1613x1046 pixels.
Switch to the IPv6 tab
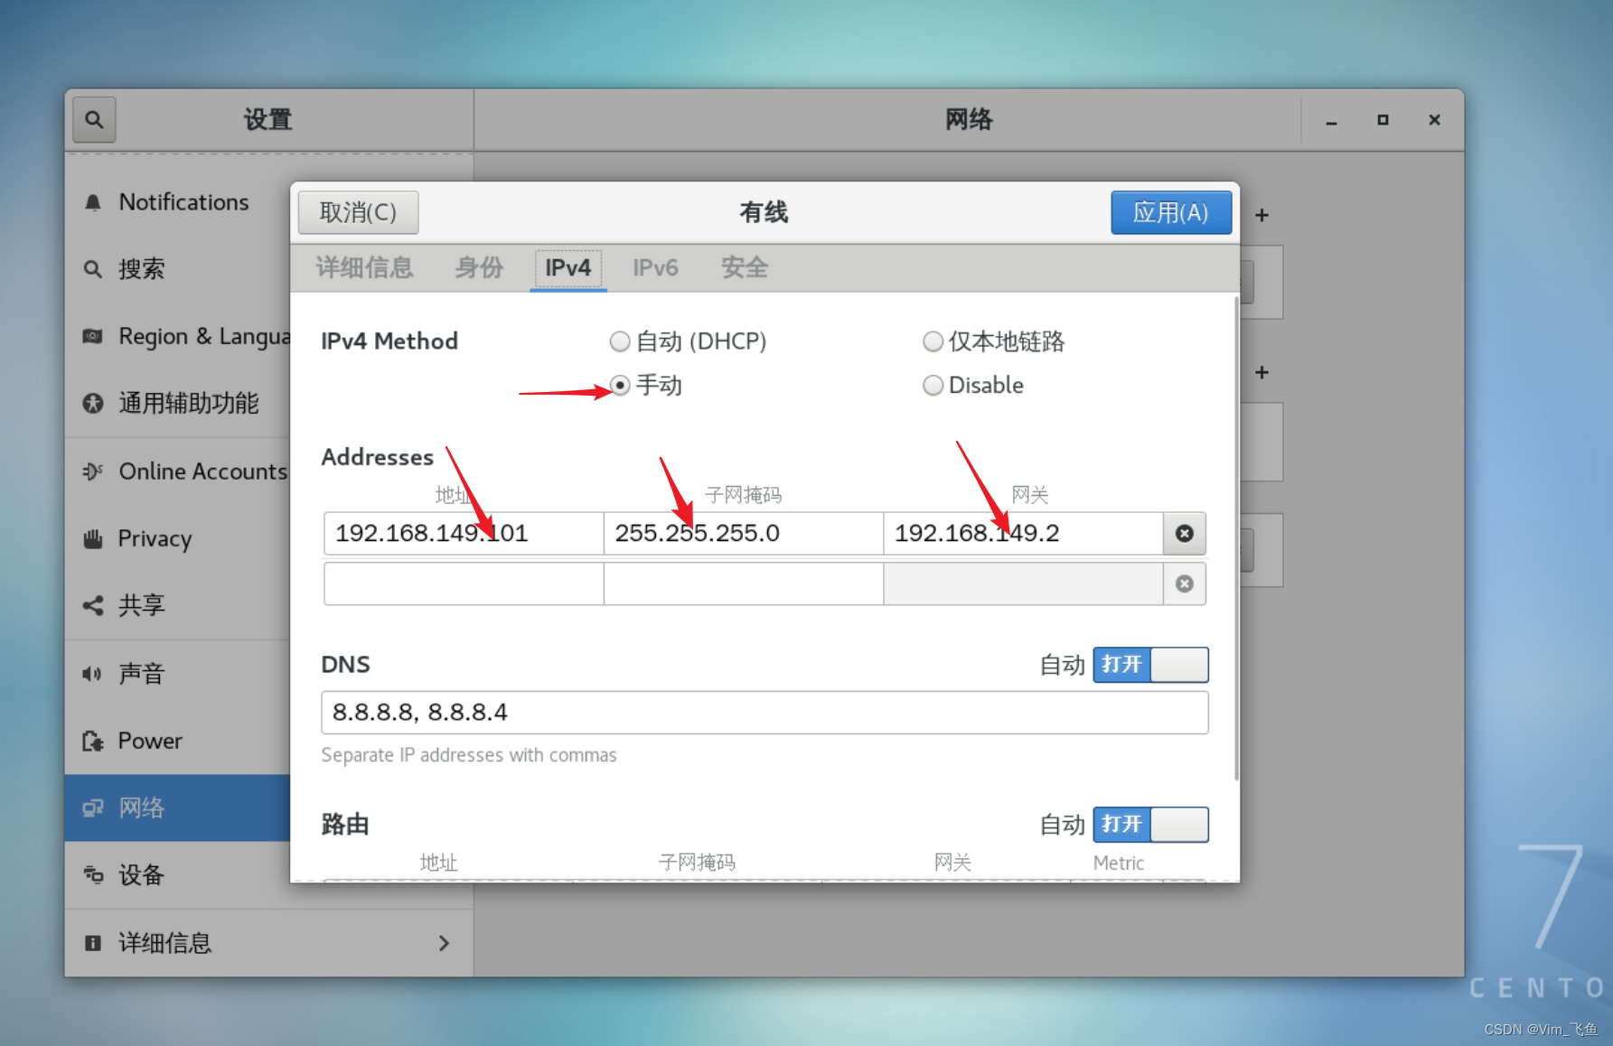click(654, 267)
